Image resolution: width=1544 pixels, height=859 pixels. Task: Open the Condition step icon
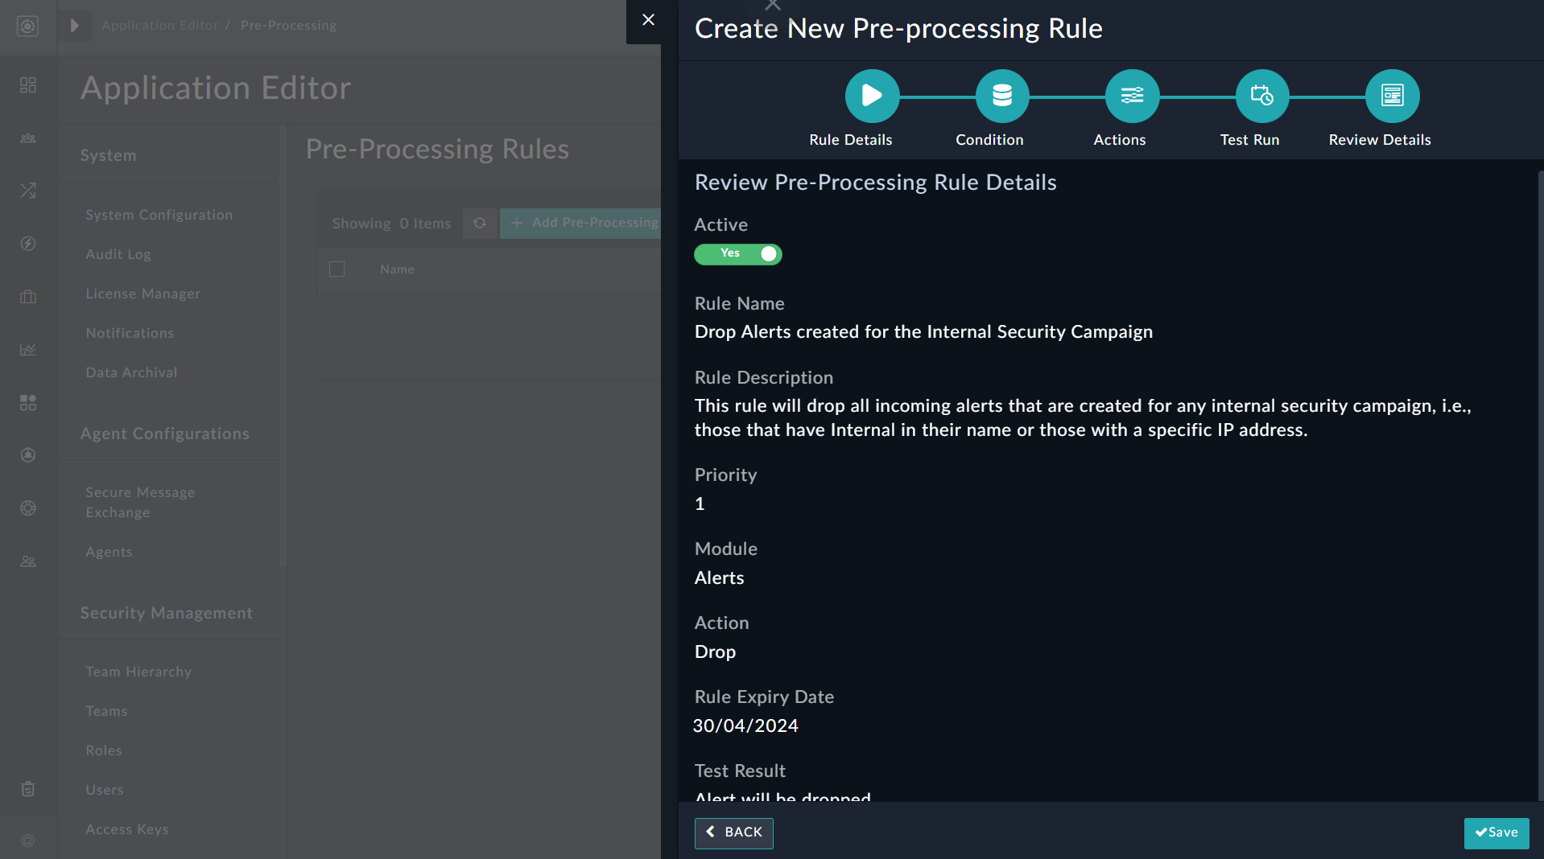(1001, 95)
